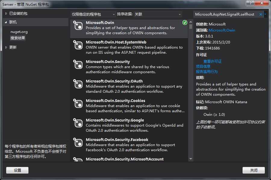The height and width of the screenshot is (180, 271).
Task: Click the Owin (≥ 1.0) dependency entry
Action: click(x=214, y=115)
